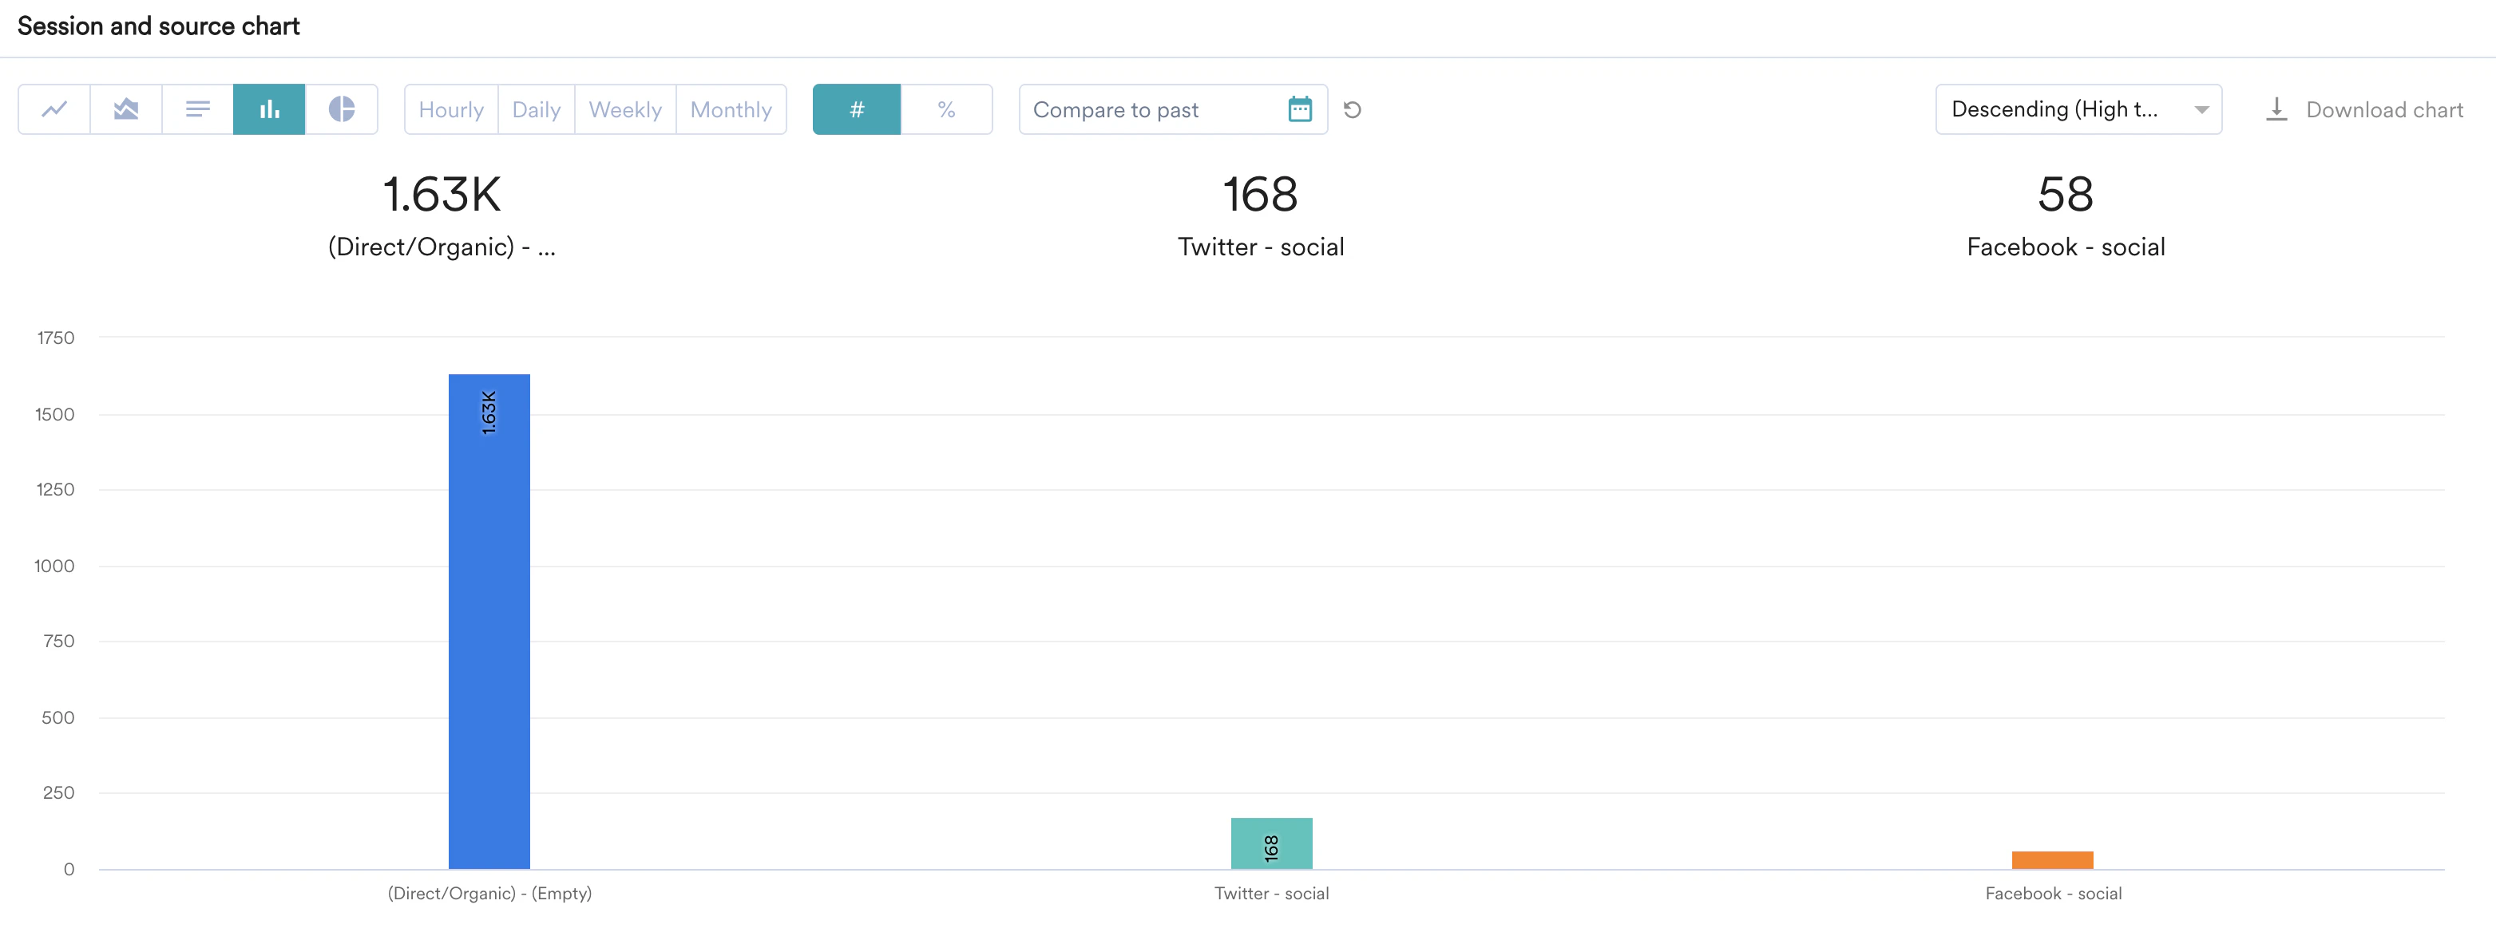The height and width of the screenshot is (940, 2496).
Task: Switch to the Weekly tab
Action: point(625,109)
